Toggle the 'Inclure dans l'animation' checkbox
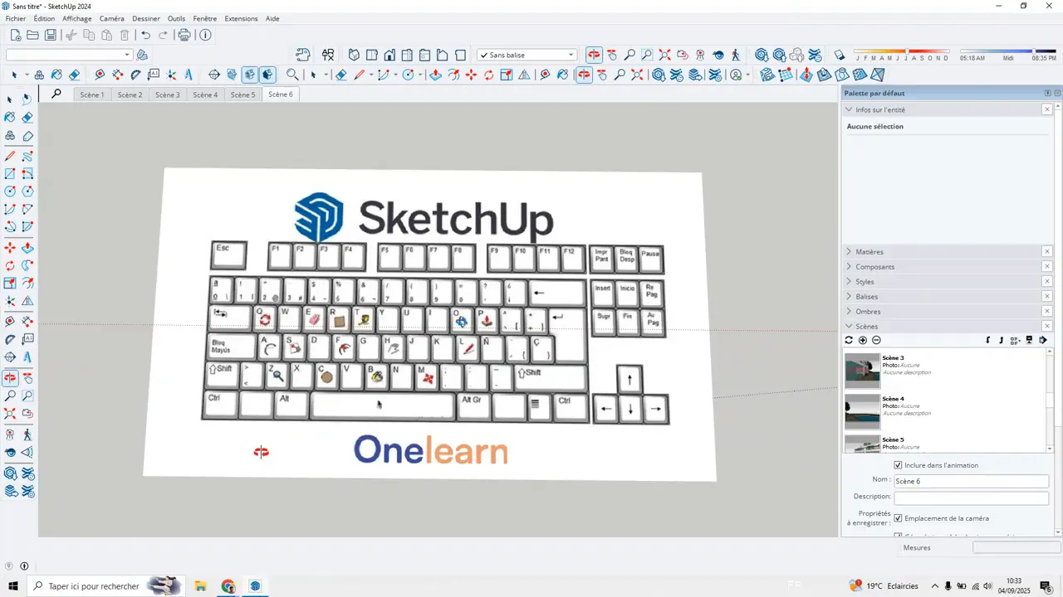 coord(898,465)
